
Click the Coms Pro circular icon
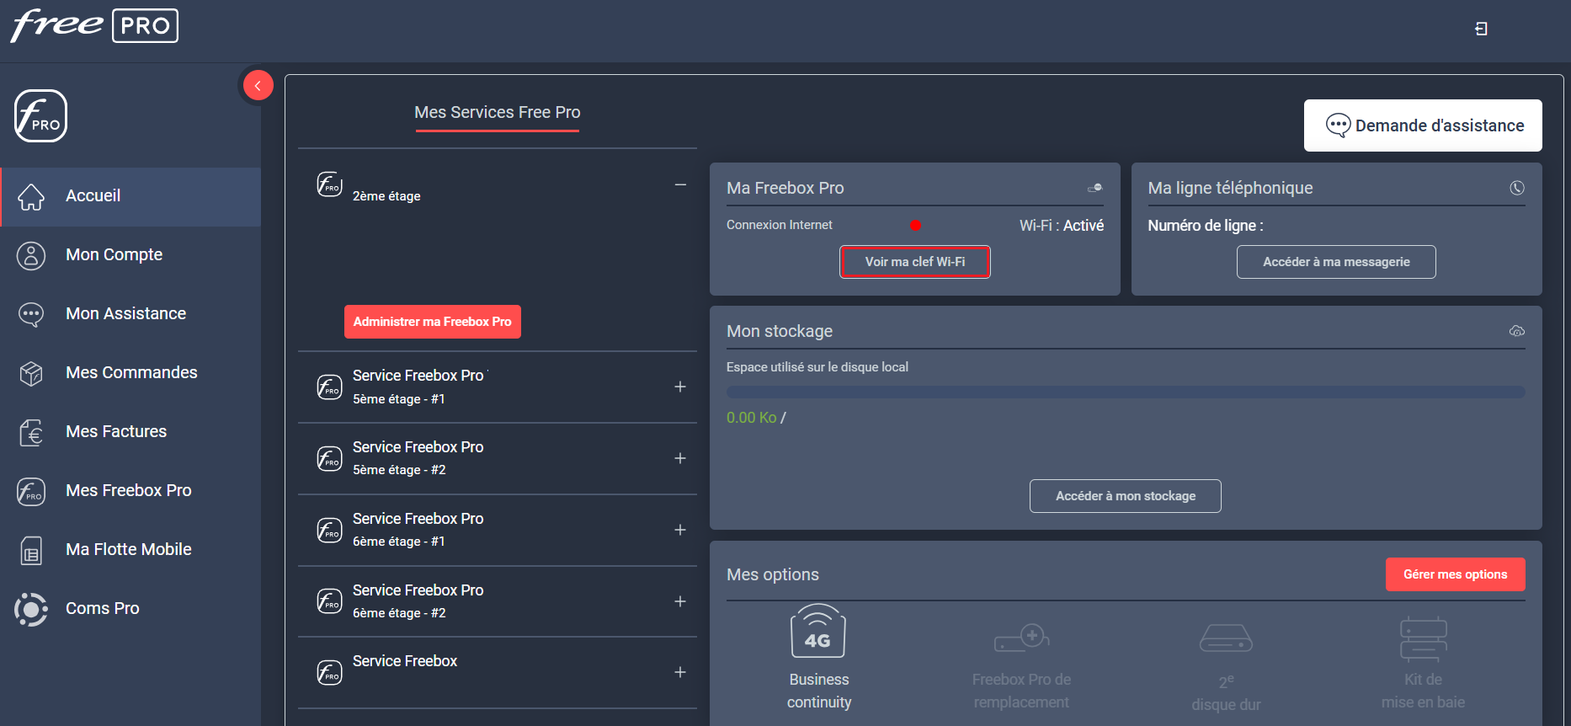click(x=31, y=609)
